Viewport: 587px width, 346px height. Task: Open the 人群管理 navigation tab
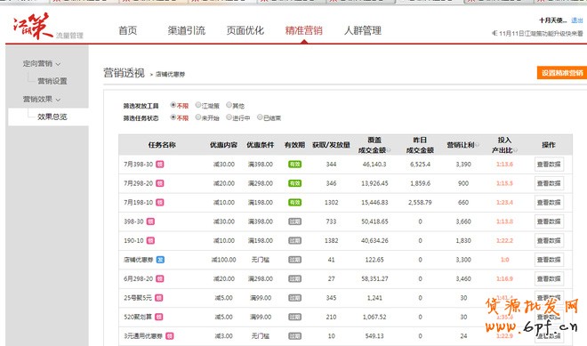coord(363,30)
